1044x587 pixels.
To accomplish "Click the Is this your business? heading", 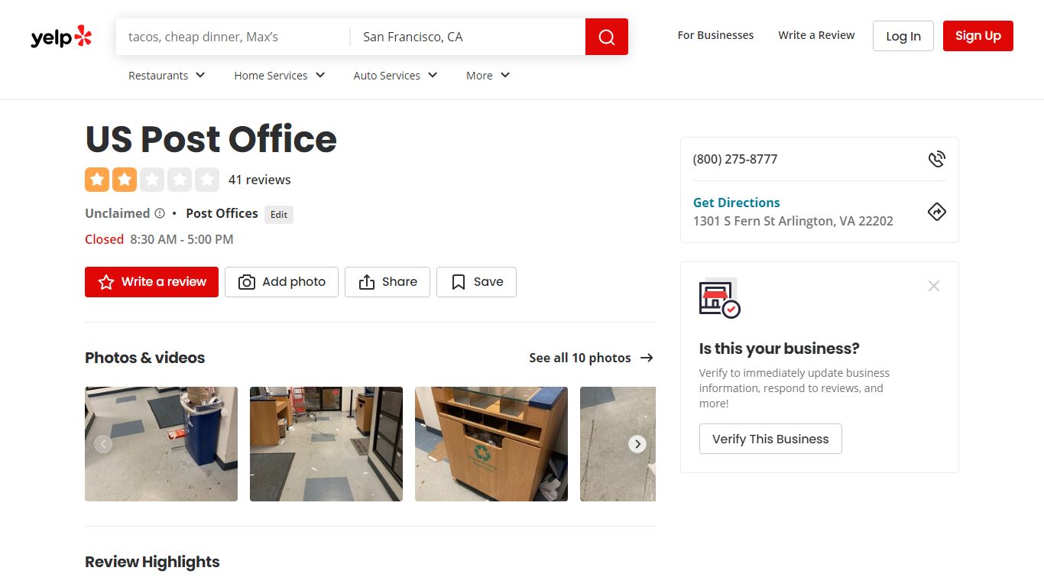I will click(x=780, y=349).
